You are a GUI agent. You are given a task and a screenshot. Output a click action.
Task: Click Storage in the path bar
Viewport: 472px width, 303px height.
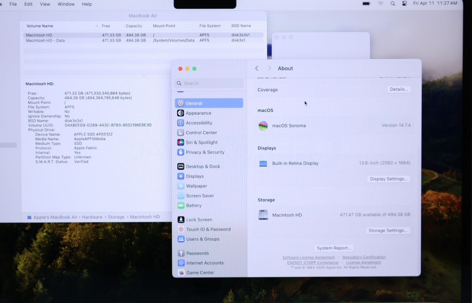(x=116, y=217)
